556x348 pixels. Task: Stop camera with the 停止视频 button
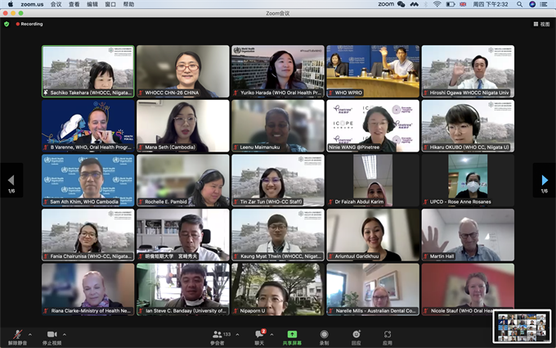[x=52, y=335]
